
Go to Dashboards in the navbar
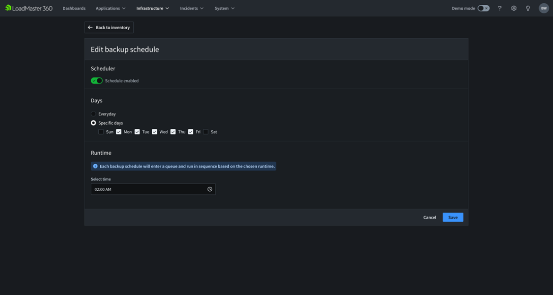click(74, 8)
